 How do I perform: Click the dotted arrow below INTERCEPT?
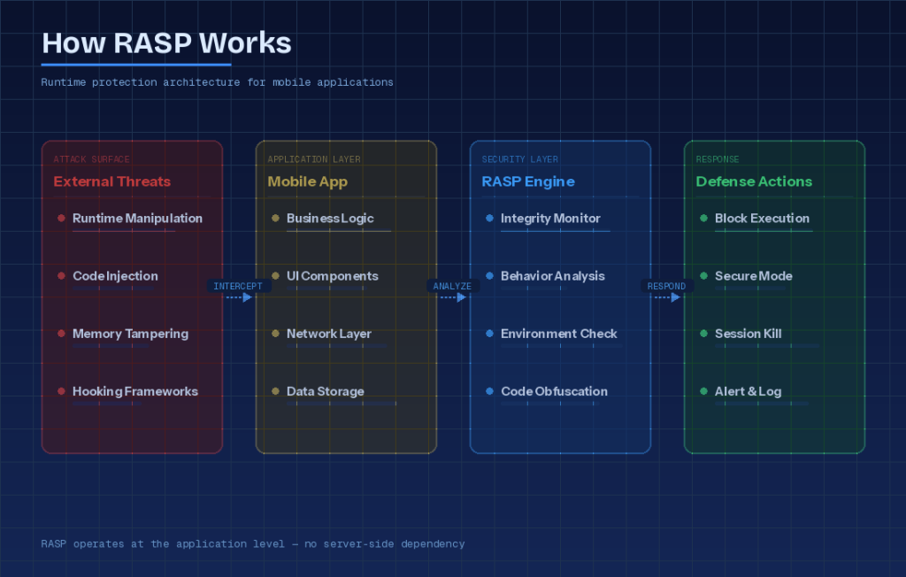[x=239, y=297]
